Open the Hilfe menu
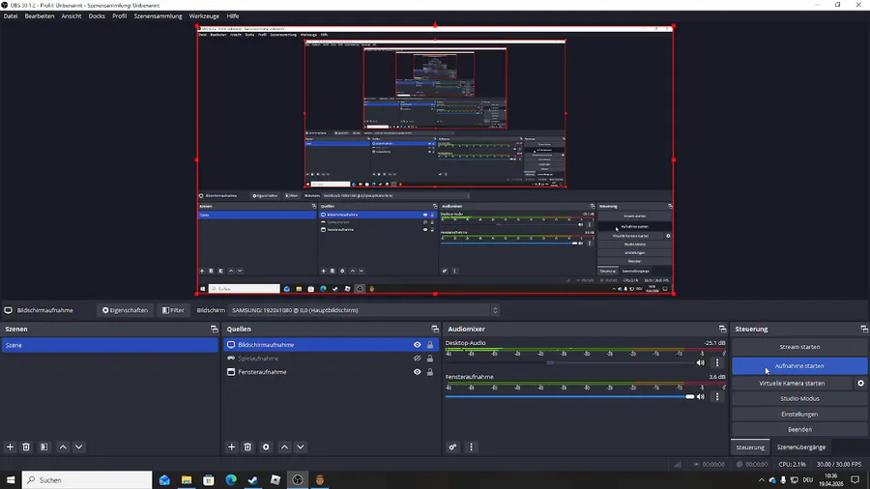Viewport: 870px width, 489px height. pyautogui.click(x=232, y=16)
